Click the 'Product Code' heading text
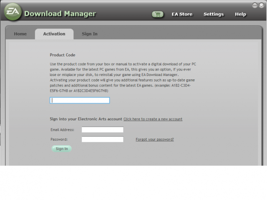The width and height of the screenshot is (267, 200). click(63, 55)
